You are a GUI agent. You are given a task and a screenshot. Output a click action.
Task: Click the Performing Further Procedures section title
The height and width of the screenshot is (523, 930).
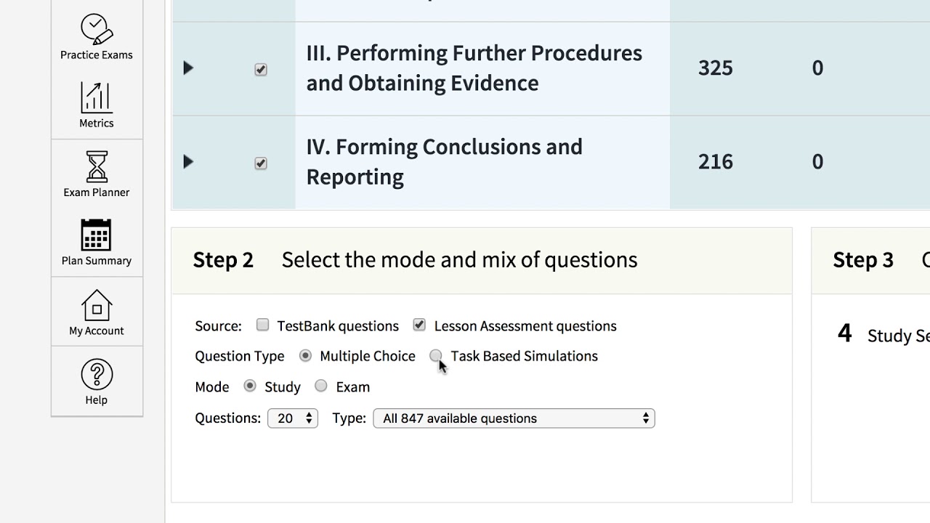(x=474, y=68)
